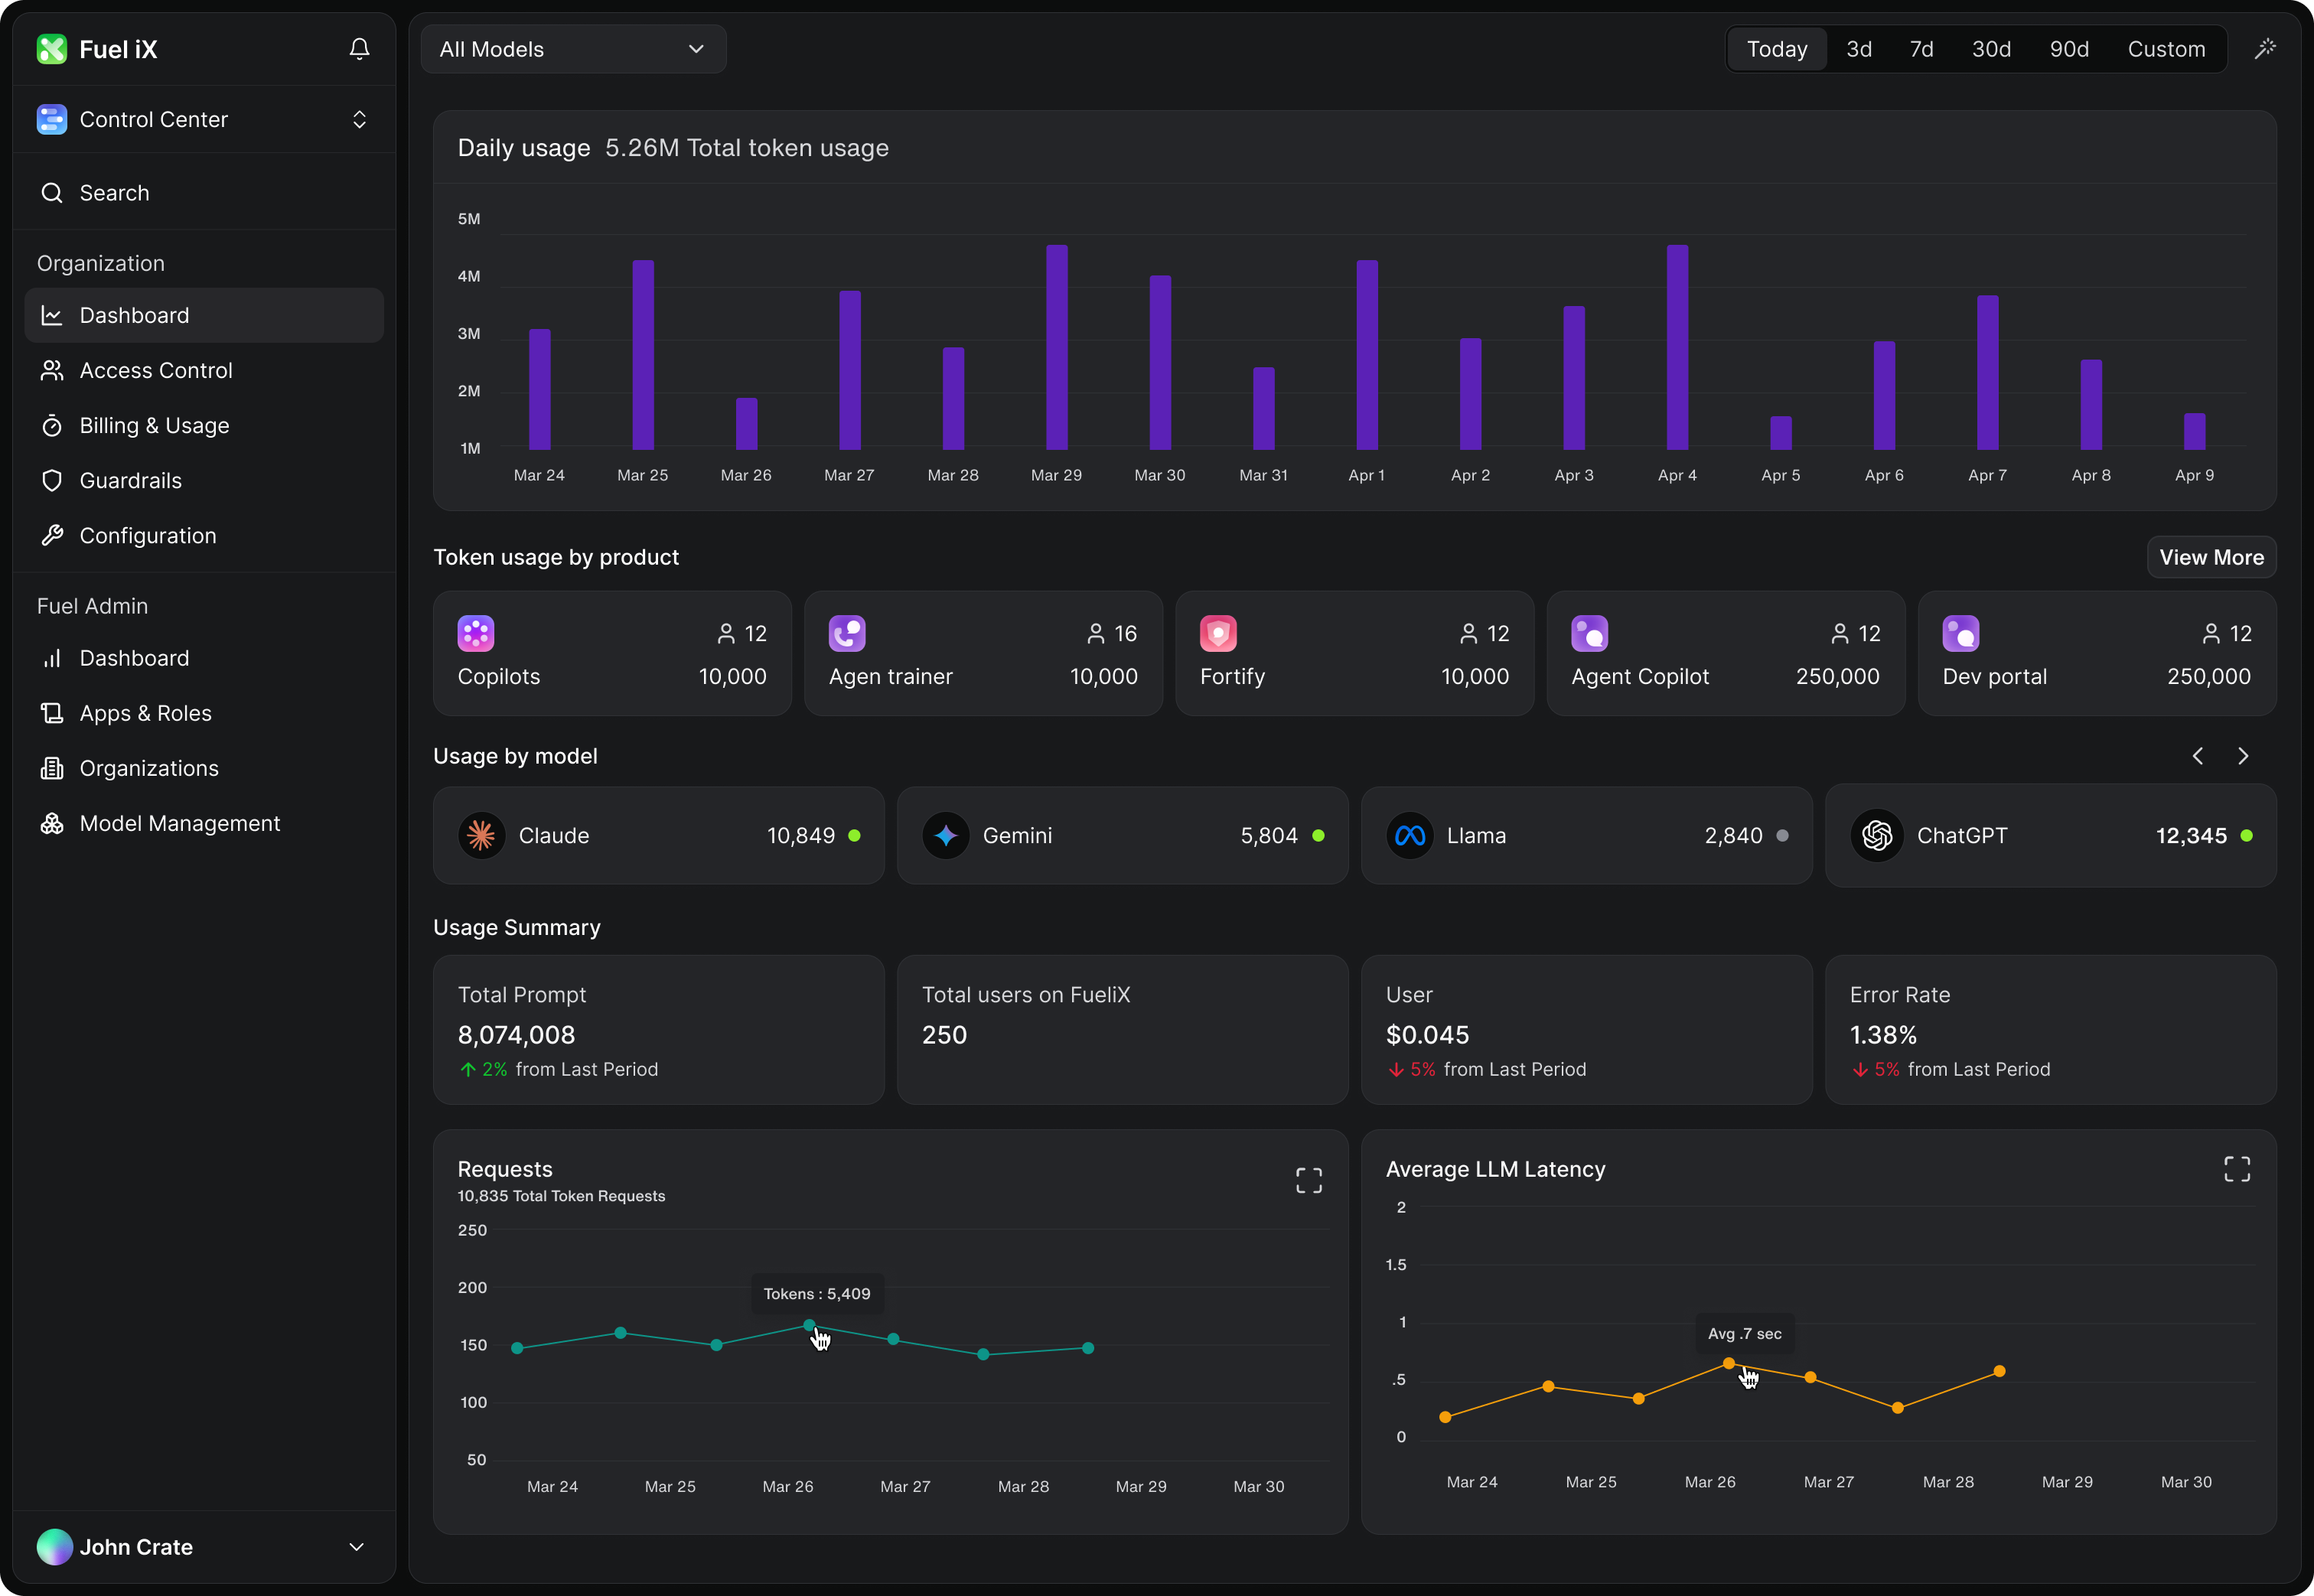Choose the Custom date range

[2166, 49]
